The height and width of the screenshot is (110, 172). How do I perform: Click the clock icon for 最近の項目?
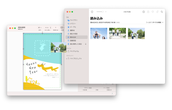coord(68,34)
